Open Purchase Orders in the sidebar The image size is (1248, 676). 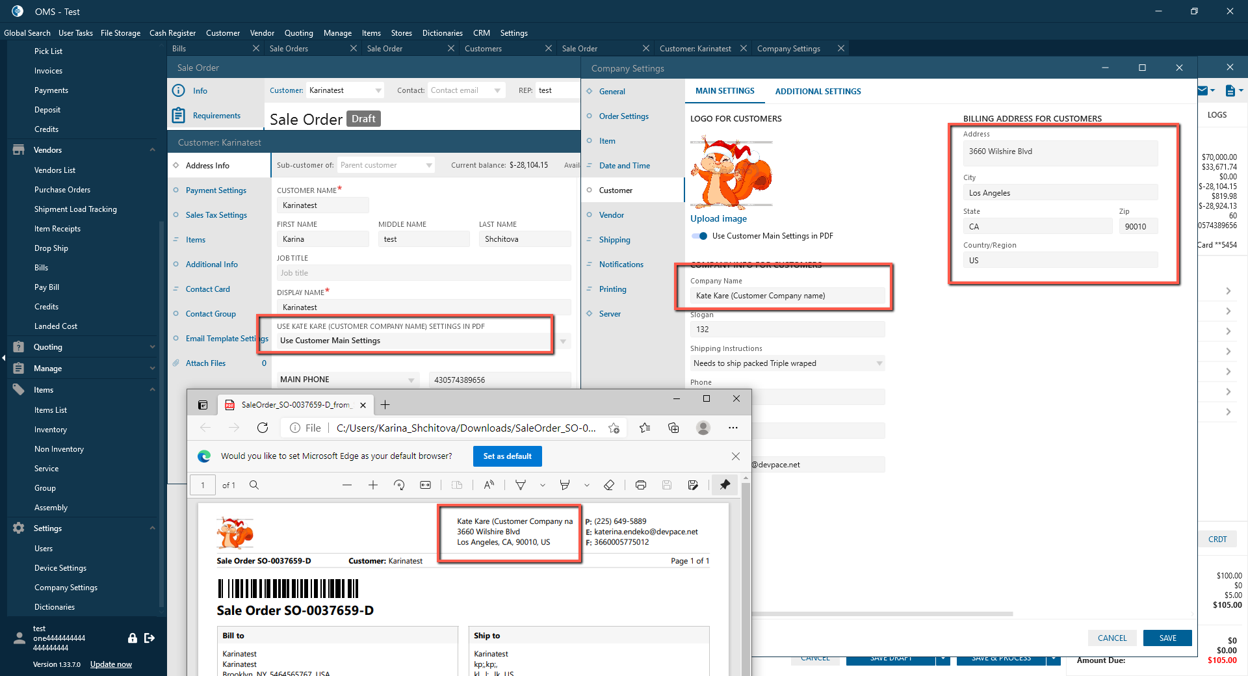point(62,190)
